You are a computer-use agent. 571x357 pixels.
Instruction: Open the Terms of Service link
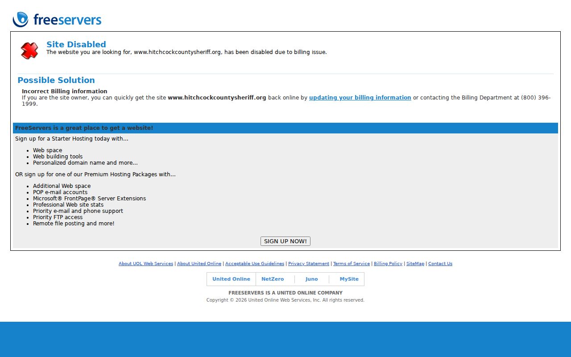click(352, 264)
